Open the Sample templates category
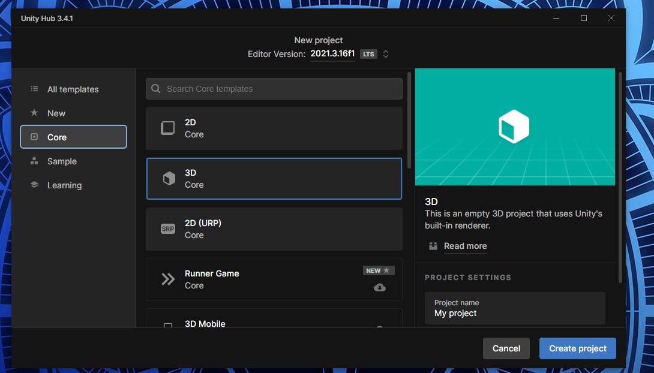The image size is (654, 373). (73, 161)
